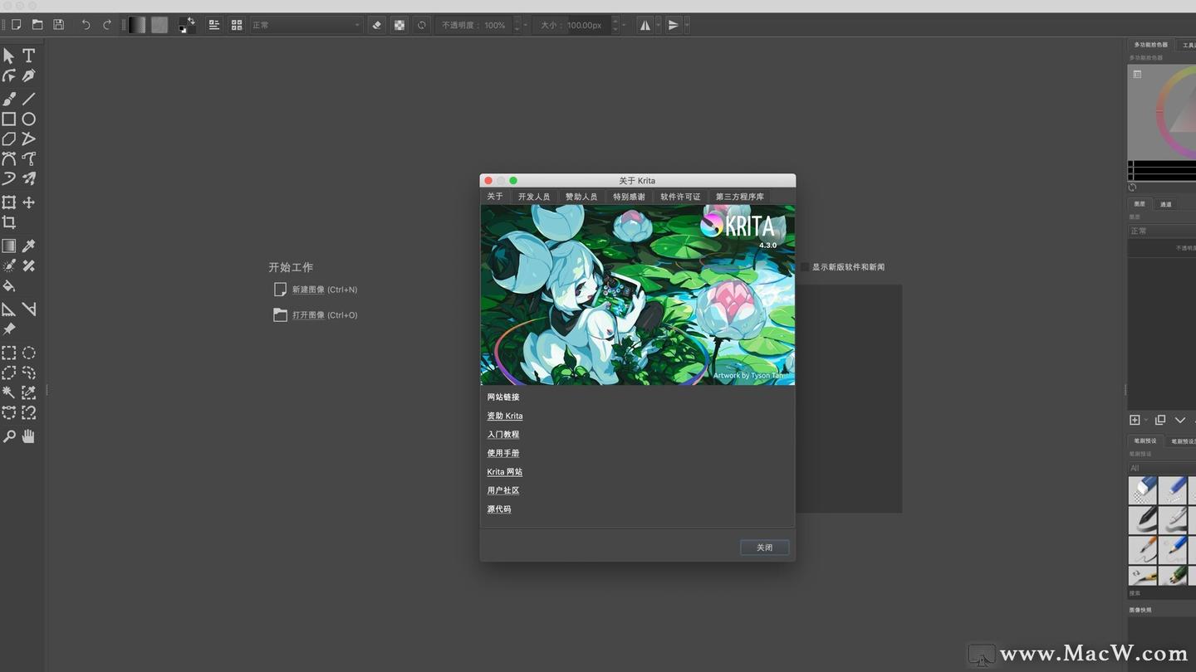Move layer down using chevron icon
The width and height of the screenshot is (1196, 672).
pos(1180,421)
